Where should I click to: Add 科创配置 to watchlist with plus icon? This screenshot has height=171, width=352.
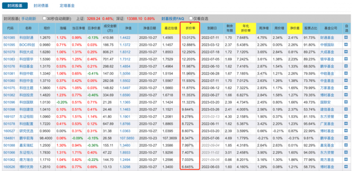pos(346,124)
